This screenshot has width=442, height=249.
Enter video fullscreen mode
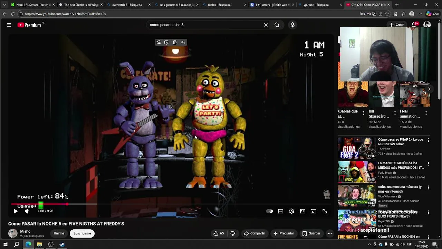tap(325, 211)
